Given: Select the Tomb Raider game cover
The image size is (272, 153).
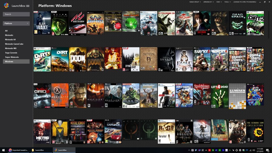Looking at the screenshot, I should [x=202, y=131].
